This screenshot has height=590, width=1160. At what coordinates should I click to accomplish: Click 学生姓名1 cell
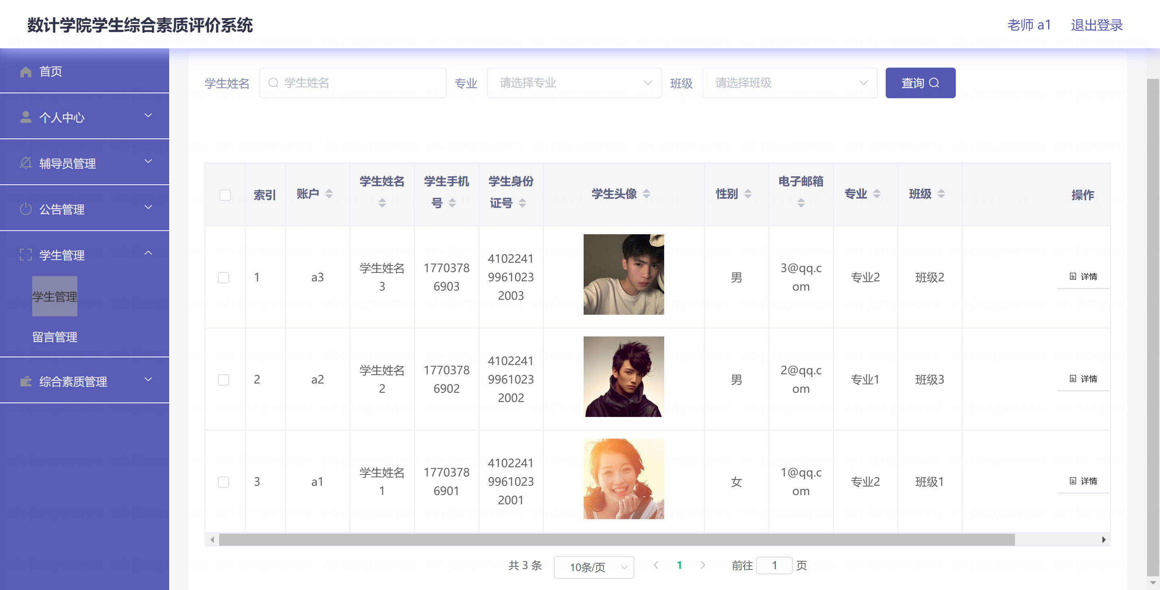point(382,482)
